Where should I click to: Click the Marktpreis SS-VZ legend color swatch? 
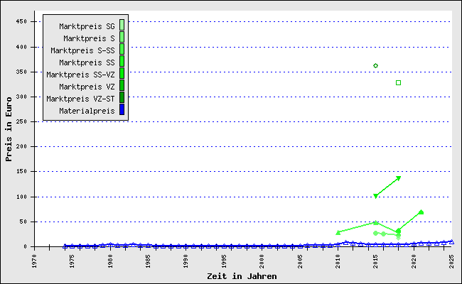[122, 73]
